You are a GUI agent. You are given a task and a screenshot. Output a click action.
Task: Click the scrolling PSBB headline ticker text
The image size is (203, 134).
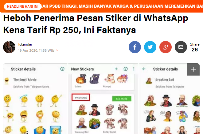122,6
